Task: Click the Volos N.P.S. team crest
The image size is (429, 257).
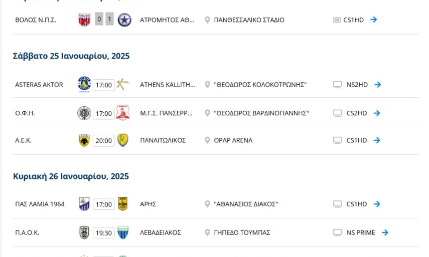Action: click(x=84, y=20)
